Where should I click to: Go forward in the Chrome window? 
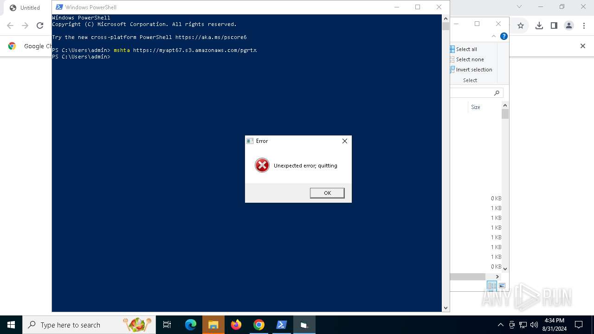tap(25, 26)
